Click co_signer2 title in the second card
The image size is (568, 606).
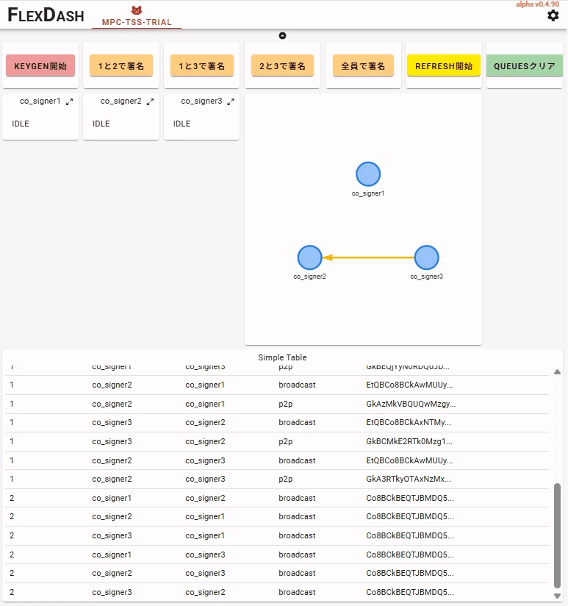point(121,101)
